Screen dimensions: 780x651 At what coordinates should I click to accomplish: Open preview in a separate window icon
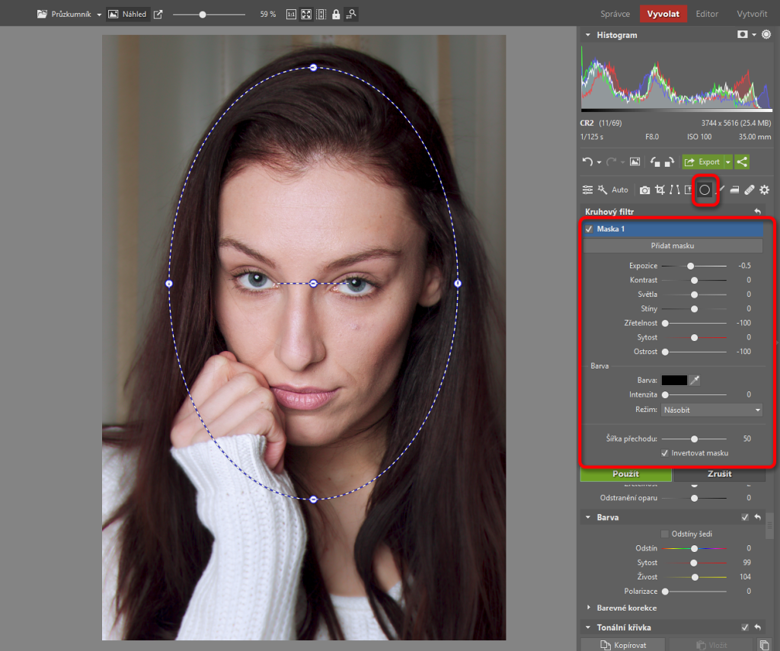click(x=158, y=14)
